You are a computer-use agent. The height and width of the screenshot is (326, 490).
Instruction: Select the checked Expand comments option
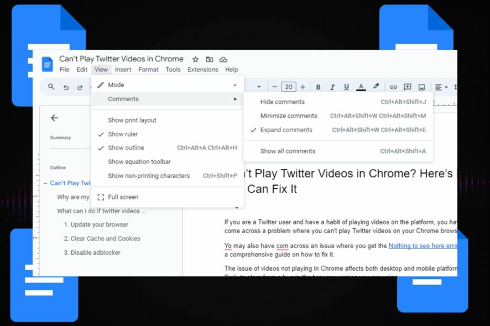[338, 130]
